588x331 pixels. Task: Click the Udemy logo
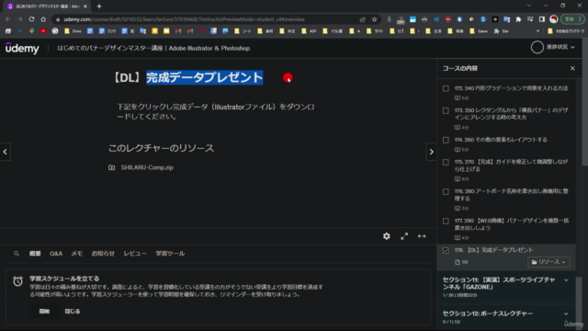coord(22,48)
